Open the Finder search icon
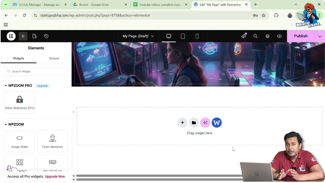Screen dimensions: 325x183 pos(255,36)
